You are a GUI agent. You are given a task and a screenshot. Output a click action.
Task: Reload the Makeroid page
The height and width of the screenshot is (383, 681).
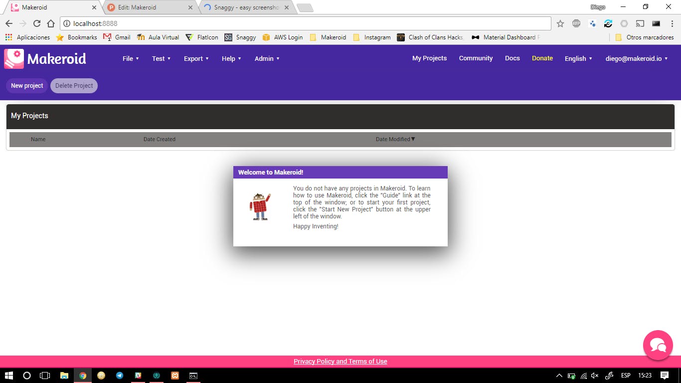(x=36, y=23)
